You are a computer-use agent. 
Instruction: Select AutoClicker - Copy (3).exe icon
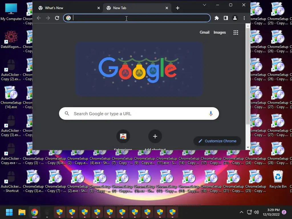click(11, 125)
